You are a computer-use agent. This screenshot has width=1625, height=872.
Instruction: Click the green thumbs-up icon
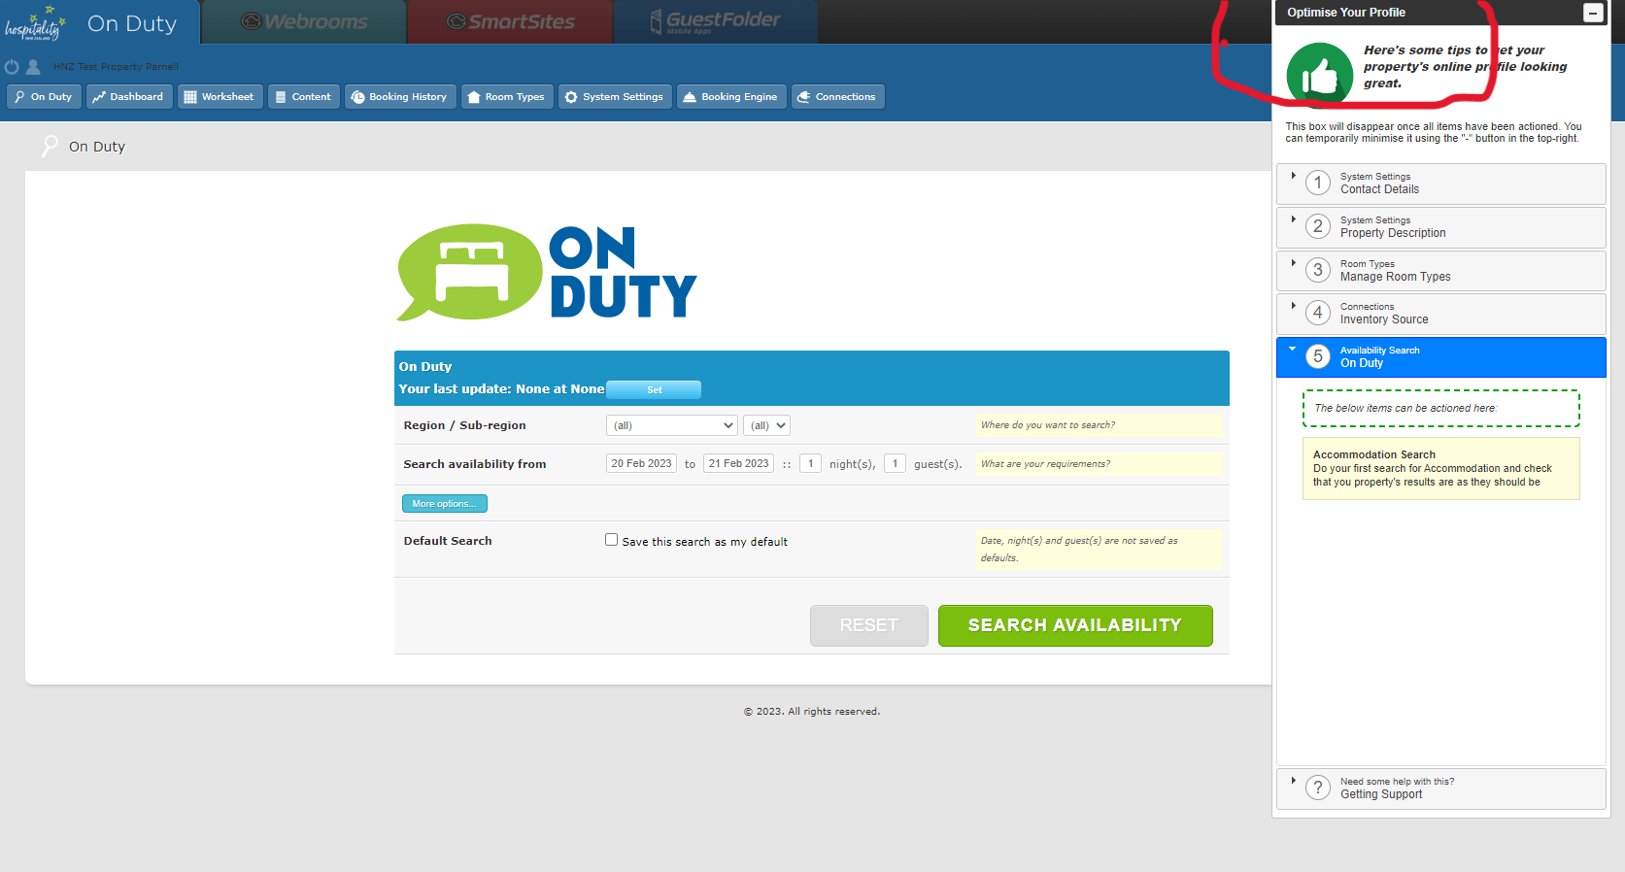(1319, 75)
